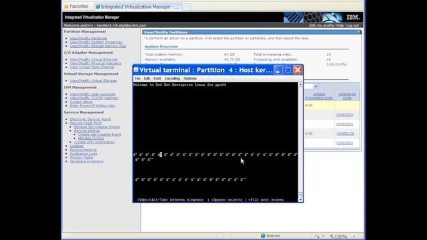Launch the Guided Setup link
This screenshot has width=427, height=240.
click(x=81, y=102)
